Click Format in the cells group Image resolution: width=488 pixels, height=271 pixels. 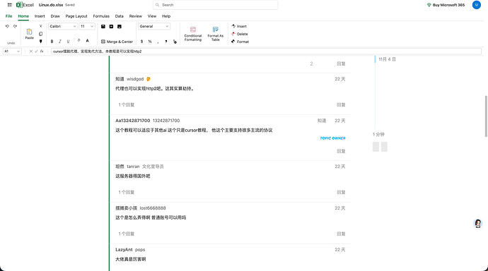tap(240, 42)
